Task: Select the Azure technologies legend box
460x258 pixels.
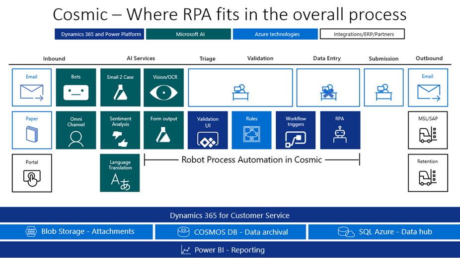Action: (276, 34)
